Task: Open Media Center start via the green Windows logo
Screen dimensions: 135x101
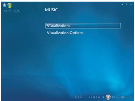Action: (x=10, y=5)
